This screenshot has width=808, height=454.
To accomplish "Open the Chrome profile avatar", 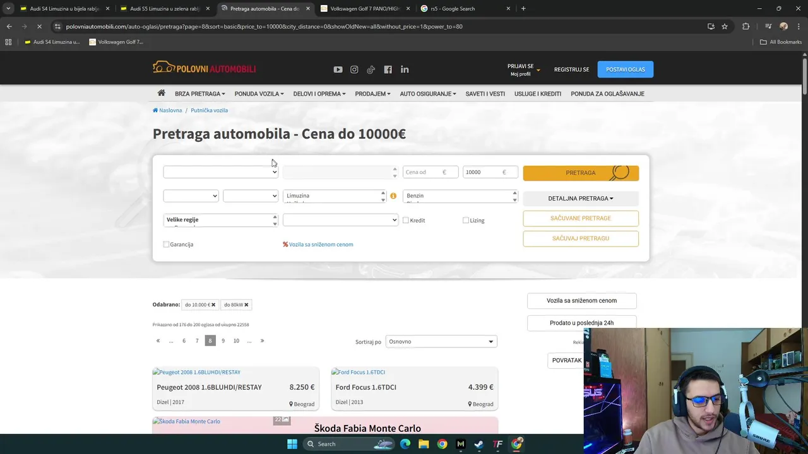I will (783, 26).
